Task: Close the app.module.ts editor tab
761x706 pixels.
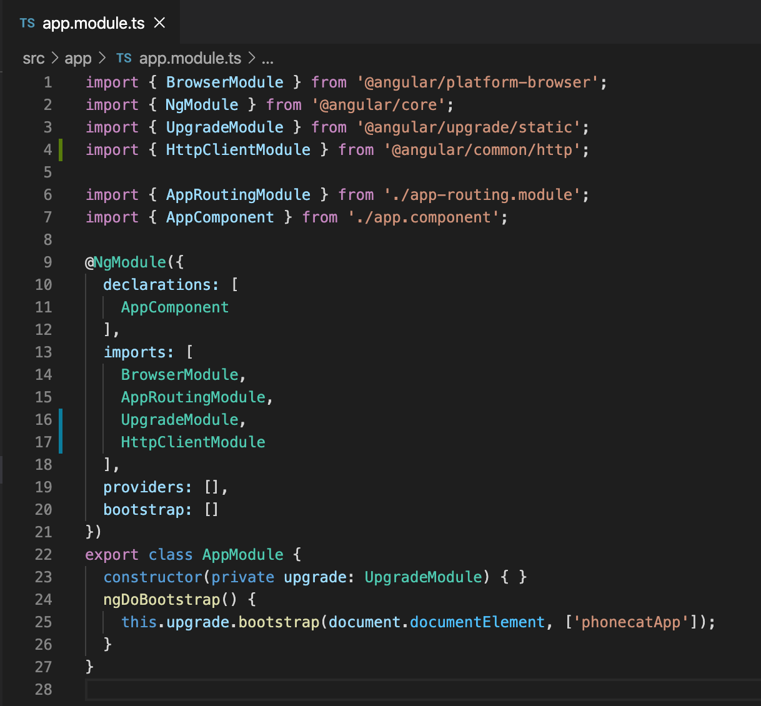Action: tap(159, 23)
